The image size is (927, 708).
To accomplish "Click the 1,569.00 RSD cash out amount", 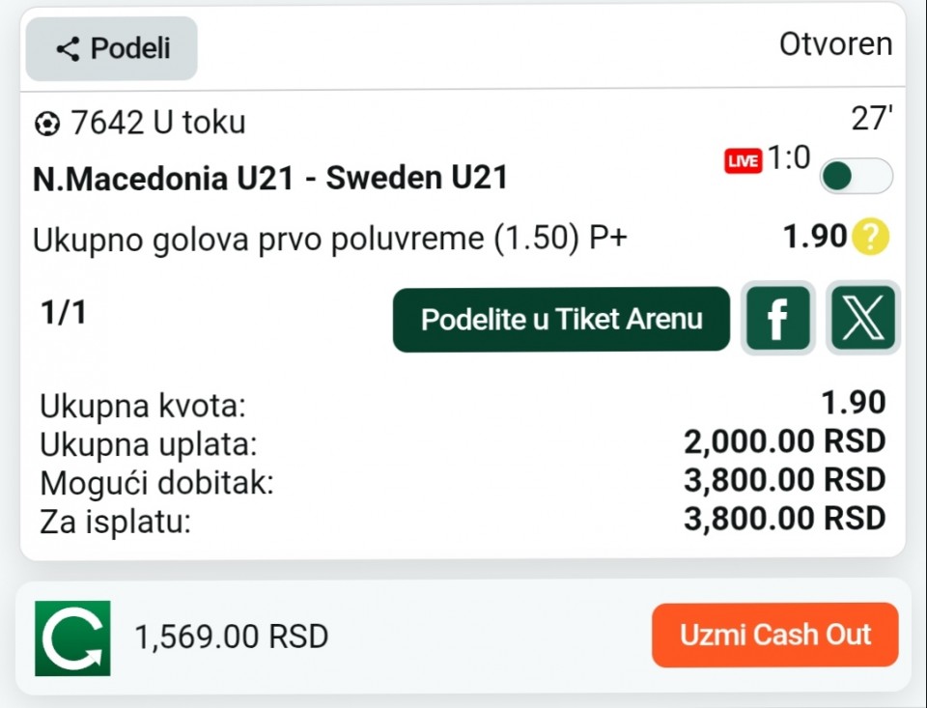I will click(x=232, y=637).
